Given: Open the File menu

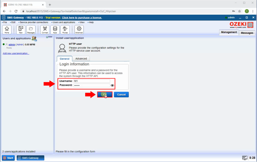Looking at the screenshot, I should (x=5, y=22).
